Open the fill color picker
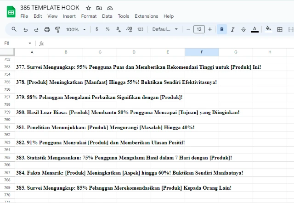Viewport: 294px width, 203px height. coord(268,29)
